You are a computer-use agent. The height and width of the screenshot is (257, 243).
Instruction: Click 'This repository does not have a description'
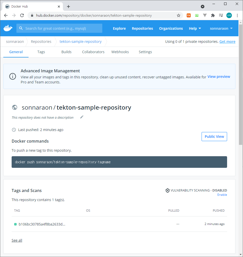point(42,117)
